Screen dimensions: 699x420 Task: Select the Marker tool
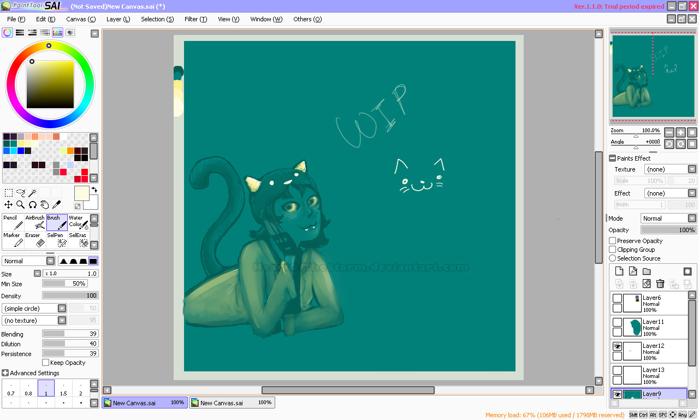pos(13,240)
